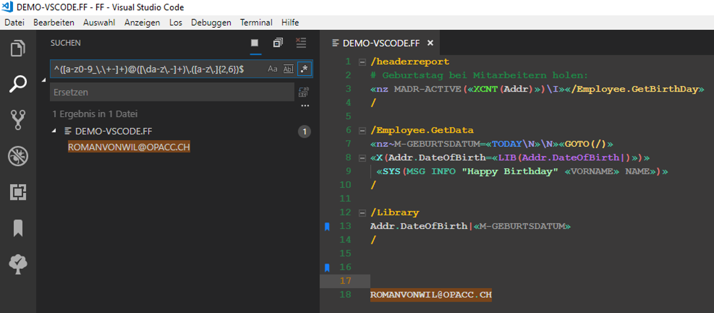Open the Anzeigen menu
The height and width of the screenshot is (313, 714).
click(x=142, y=22)
